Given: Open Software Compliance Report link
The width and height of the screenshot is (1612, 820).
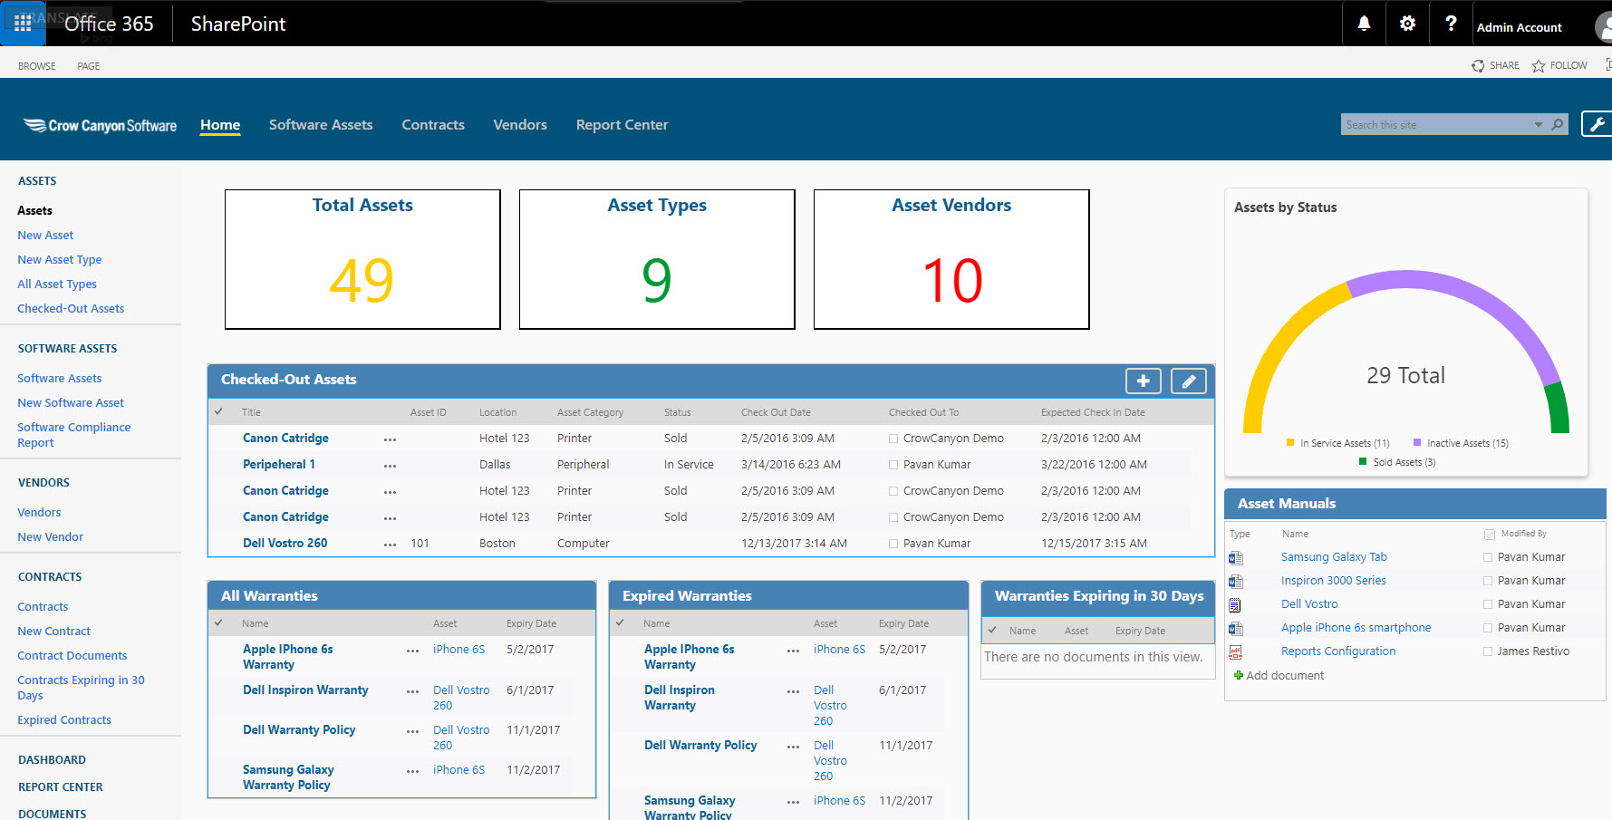Looking at the screenshot, I should pos(73,435).
